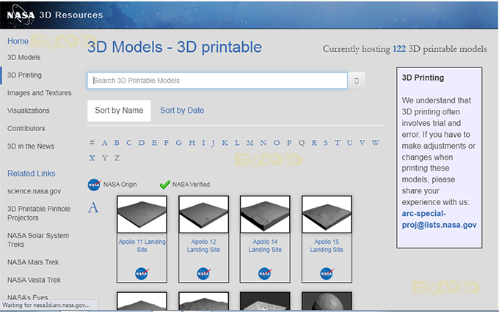Open NASA Solar System Treks link
499x312 pixels.
(x=38, y=240)
